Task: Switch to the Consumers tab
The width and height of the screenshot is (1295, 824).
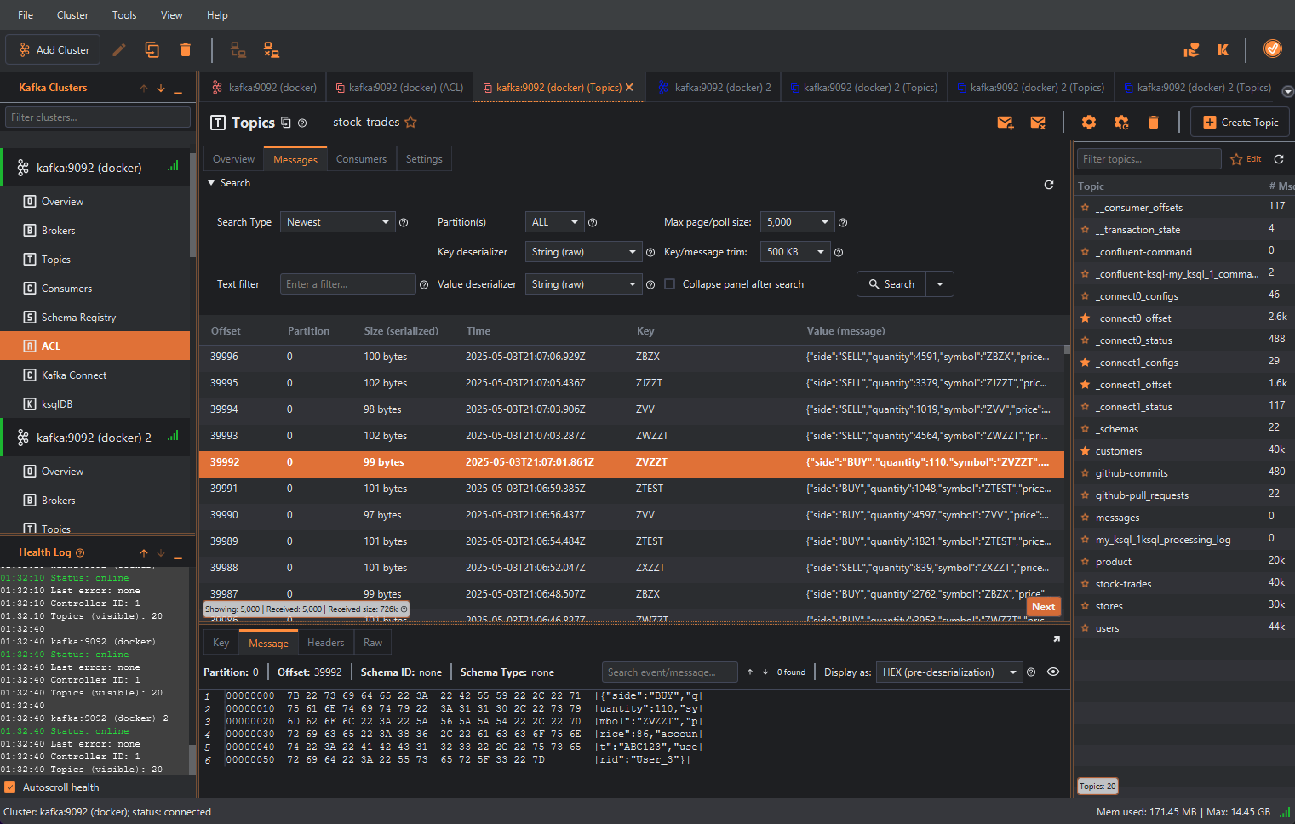Action: [x=361, y=159]
